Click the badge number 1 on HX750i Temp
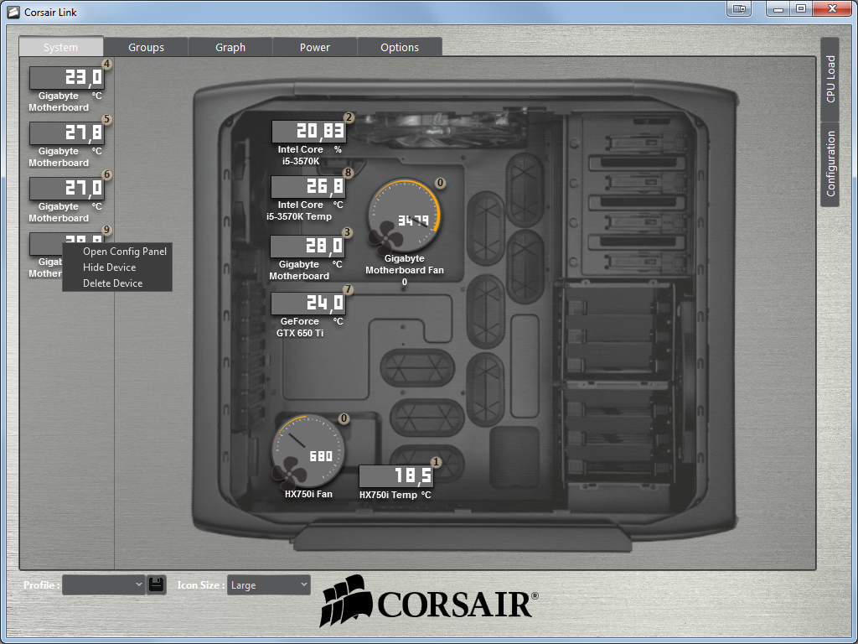 (x=436, y=462)
